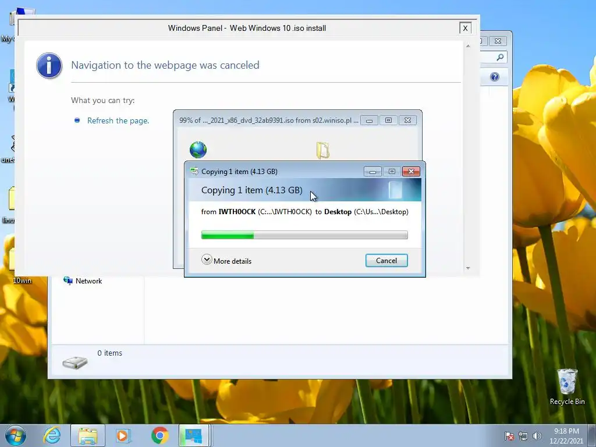Viewport: 596px width, 447px height.
Task: Open the volume speaker tray icon
Action: click(x=537, y=436)
